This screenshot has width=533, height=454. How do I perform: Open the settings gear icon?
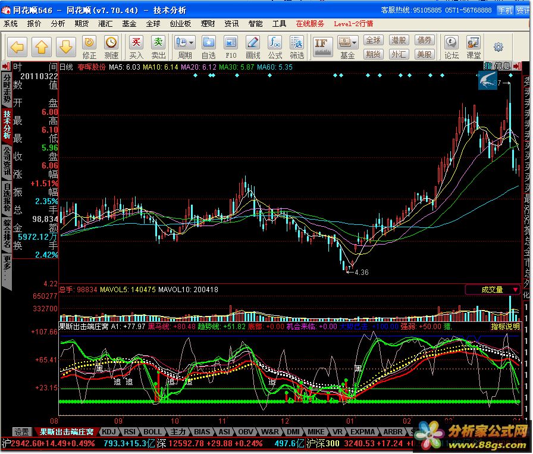pos(498,47)
